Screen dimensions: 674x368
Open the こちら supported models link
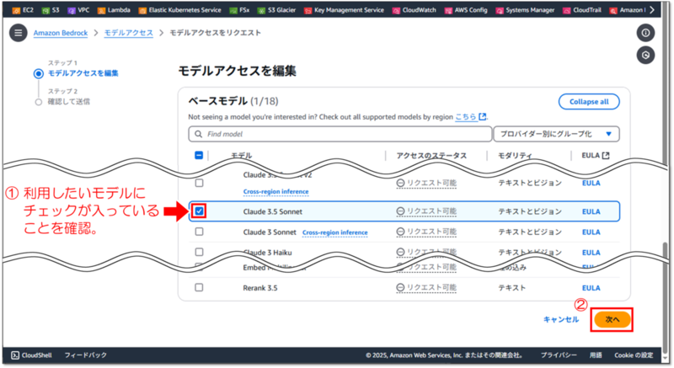pos(466,117)
